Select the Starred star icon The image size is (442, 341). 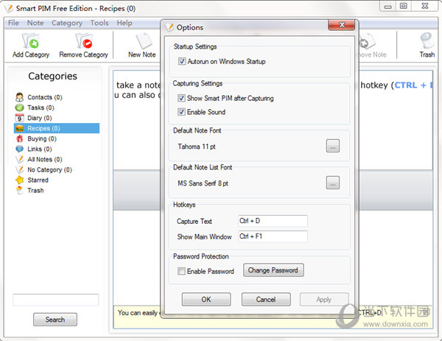tap(19, 180)
